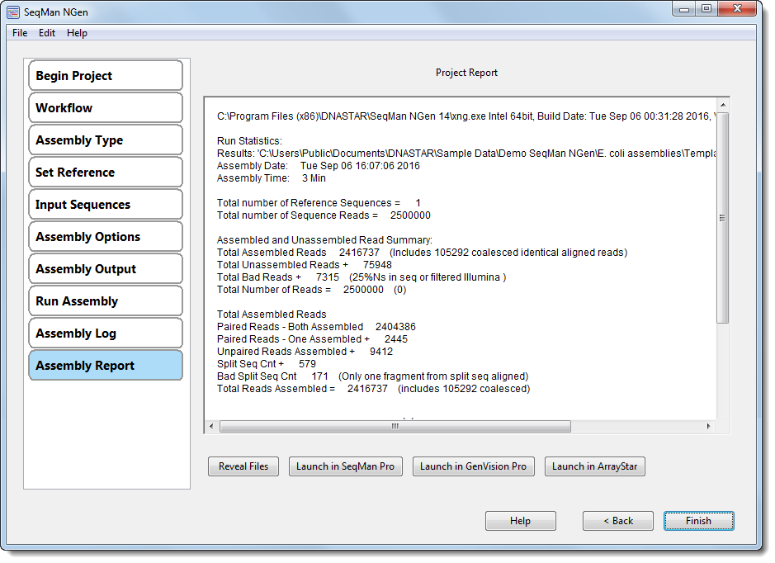Click the vertical scrollbar thumb of the report
This screenshot has height=563, width=775.
(723, 217)
